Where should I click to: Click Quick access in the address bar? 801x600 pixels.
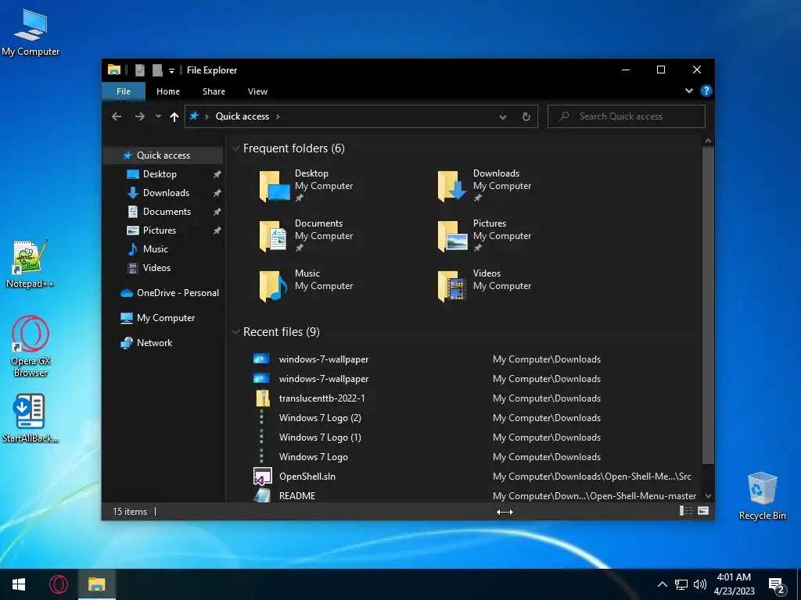pyautogui.click(x=242, y=116)
